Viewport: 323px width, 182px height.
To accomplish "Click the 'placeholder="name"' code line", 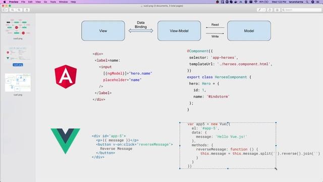I will click(x=122, y=80).
